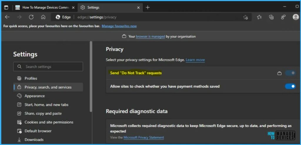Click the Required diagnostic data heading

point(137,111)
